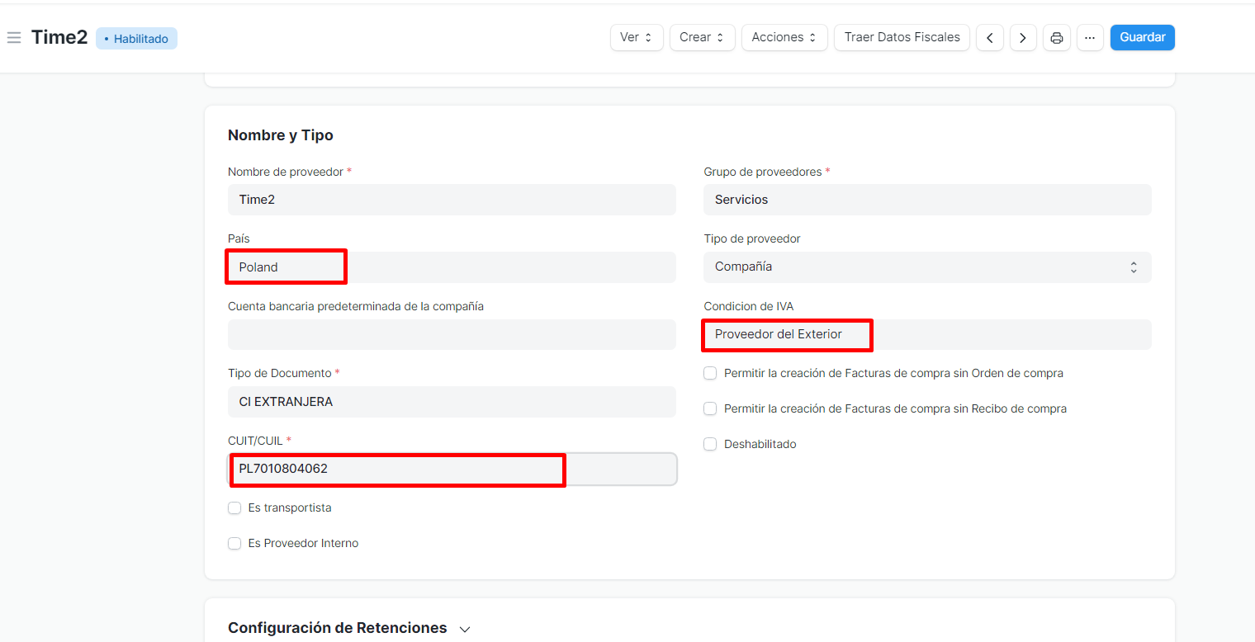Click the Guardar button

pos(1143,37)
